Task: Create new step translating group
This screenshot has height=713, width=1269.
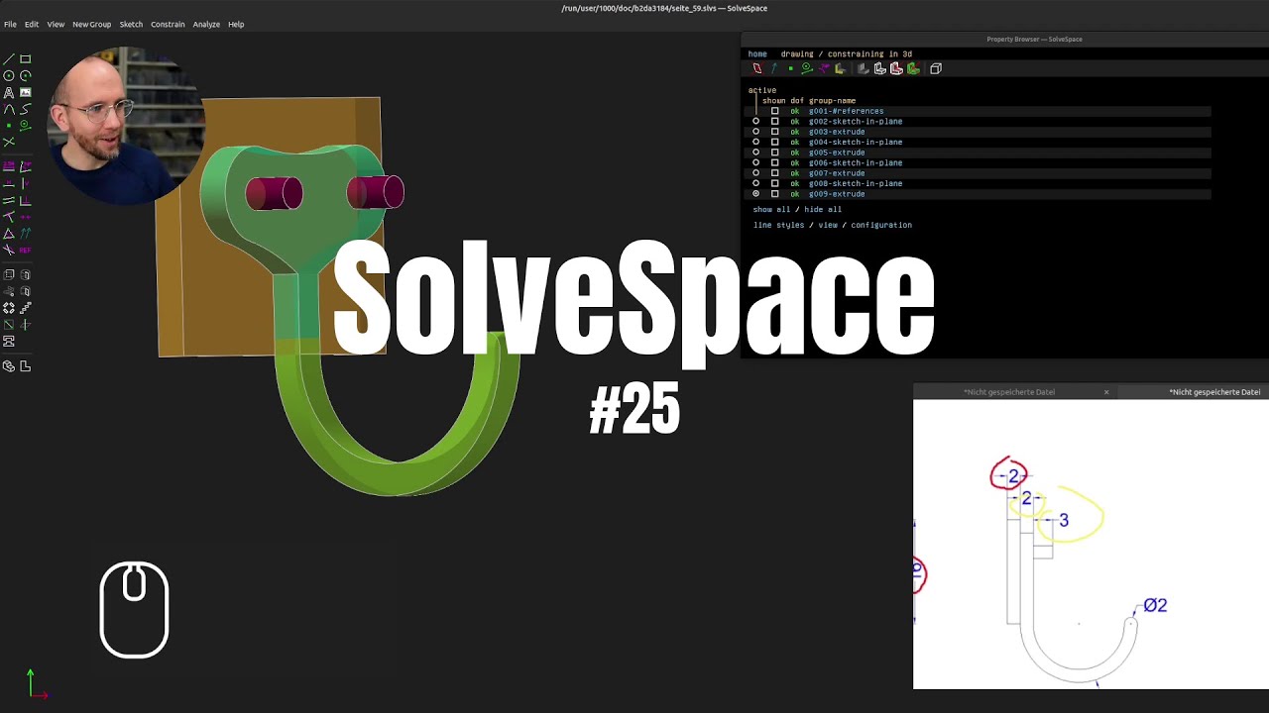Action: [x=25, y=308]
